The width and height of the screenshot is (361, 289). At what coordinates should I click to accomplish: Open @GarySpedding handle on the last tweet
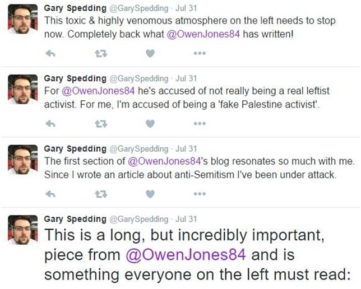[x=139, y=219]
